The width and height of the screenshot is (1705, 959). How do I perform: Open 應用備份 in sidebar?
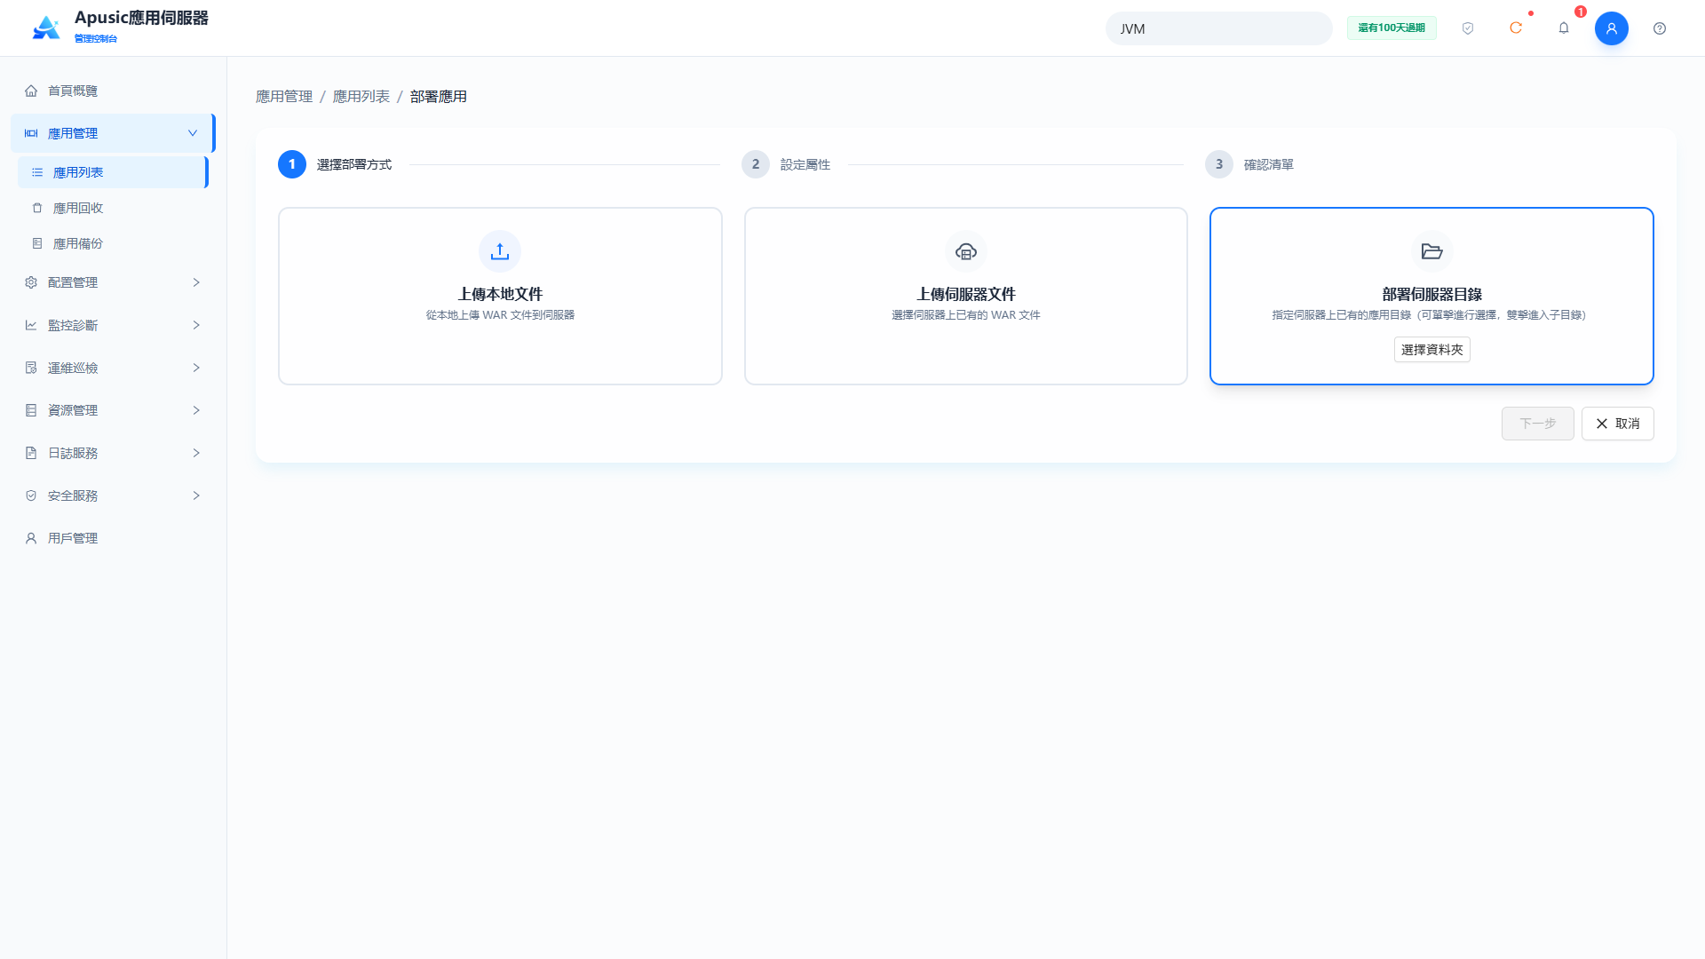coord(113,243)
